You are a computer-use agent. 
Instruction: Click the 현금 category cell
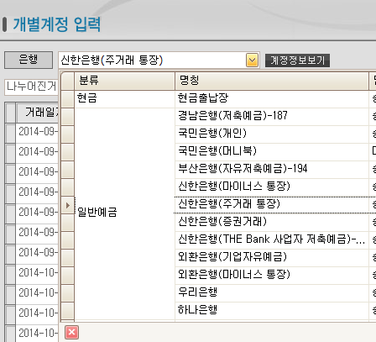[x=124, y=98]
